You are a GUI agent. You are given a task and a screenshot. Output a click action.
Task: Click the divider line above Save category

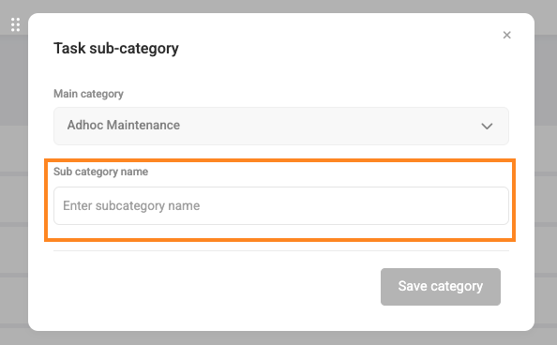click(x=281, y=251)
